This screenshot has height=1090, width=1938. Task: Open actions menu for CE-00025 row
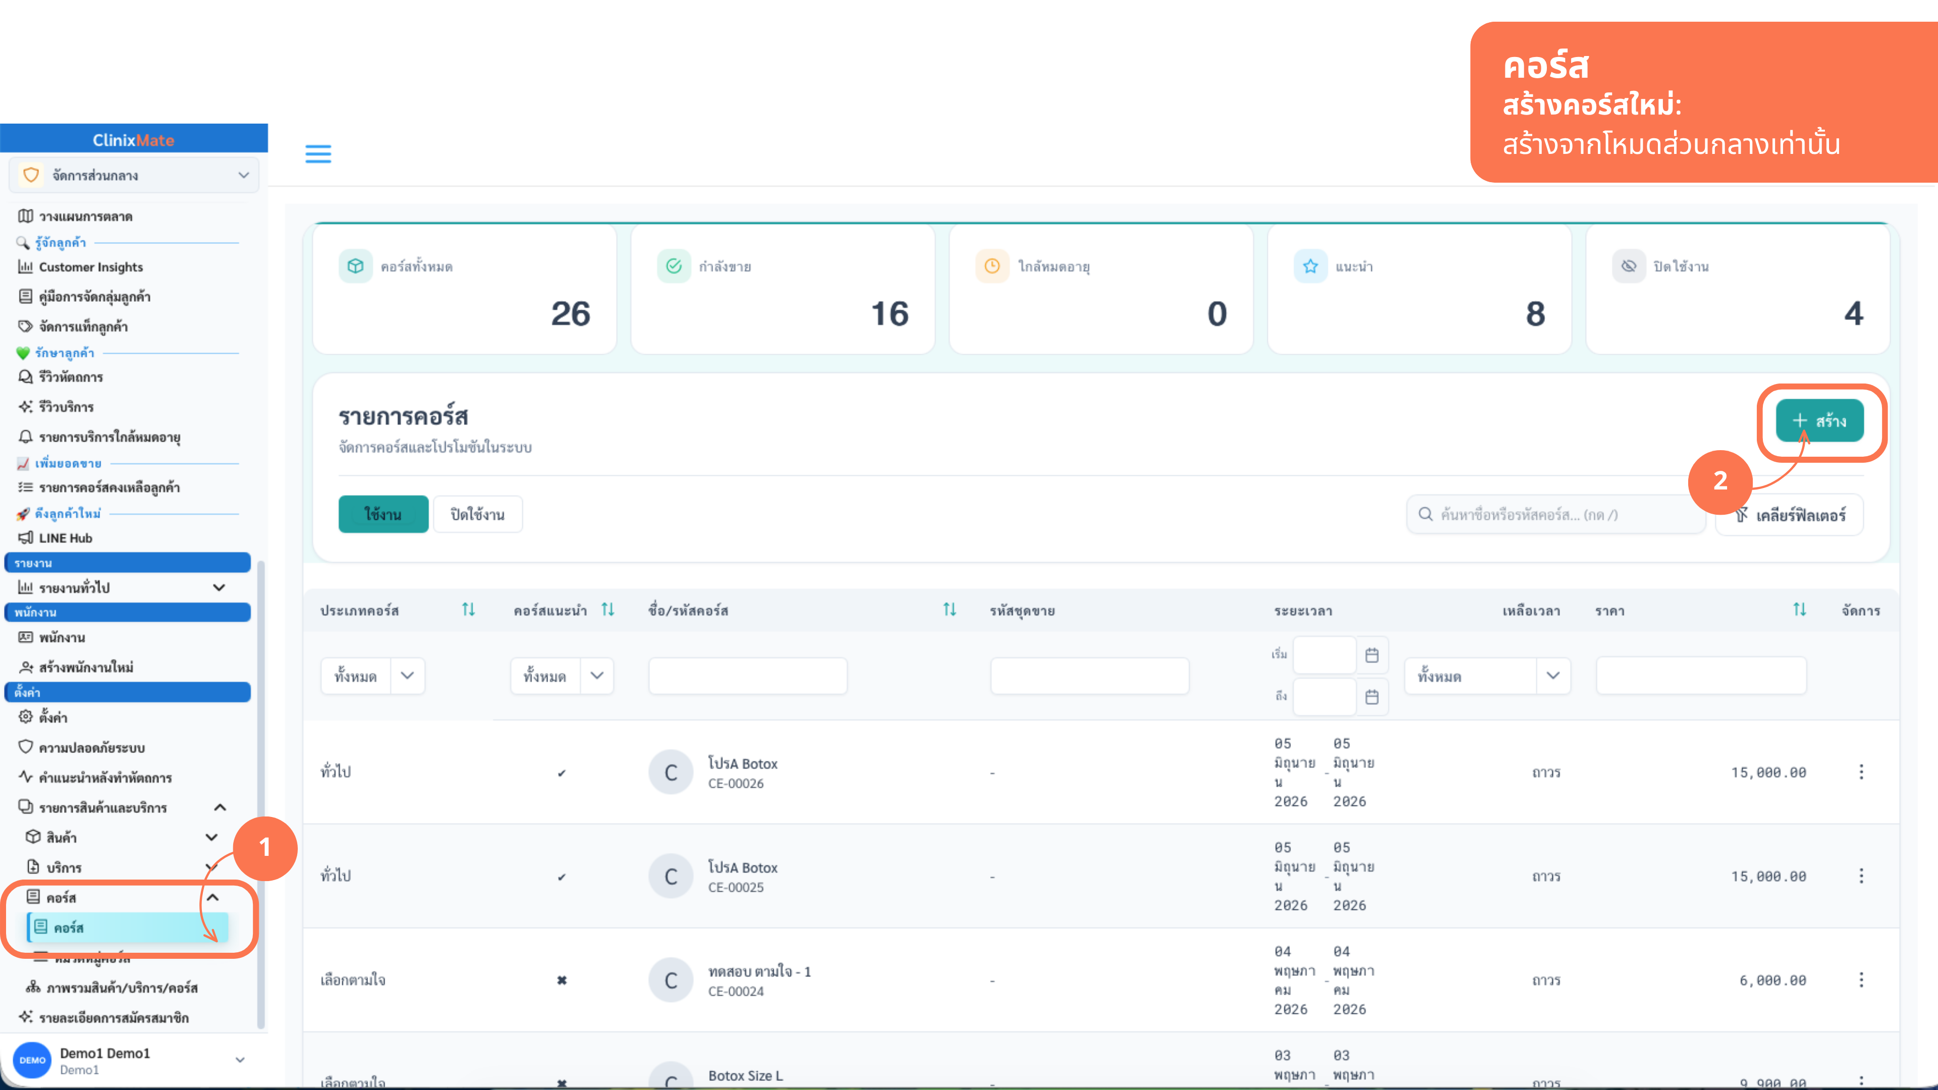click(x=1861, y=876)
